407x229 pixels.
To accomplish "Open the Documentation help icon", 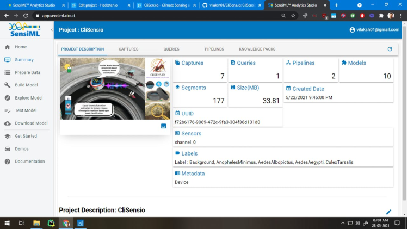I will point(8,162).
